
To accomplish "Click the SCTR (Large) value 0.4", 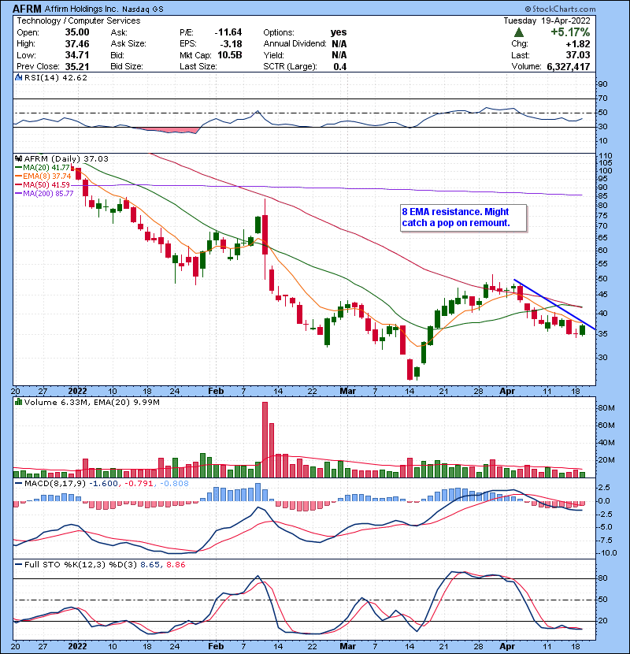I will pyautogui.click(x=340, y=67).
